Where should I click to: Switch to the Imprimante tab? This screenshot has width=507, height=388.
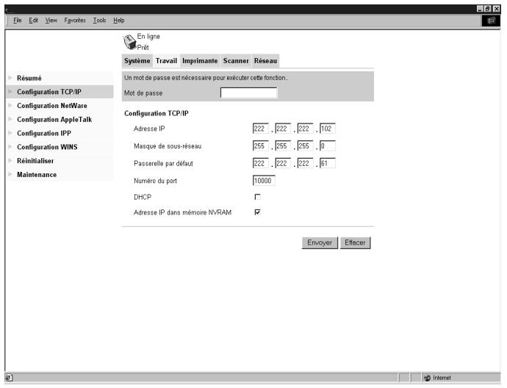click(200, 61)
